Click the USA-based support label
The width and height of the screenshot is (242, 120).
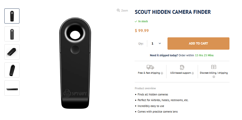[x=180, y=73]
